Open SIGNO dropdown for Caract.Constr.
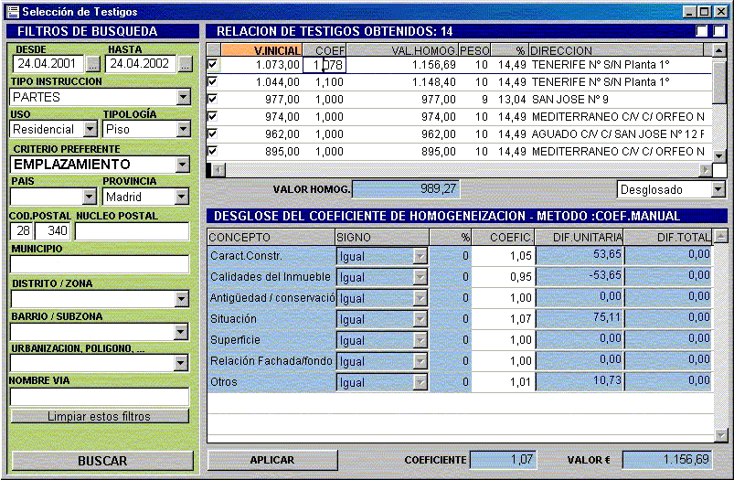Screen dimensions: 734x480 pyautogui.click(x=420, y=256)
